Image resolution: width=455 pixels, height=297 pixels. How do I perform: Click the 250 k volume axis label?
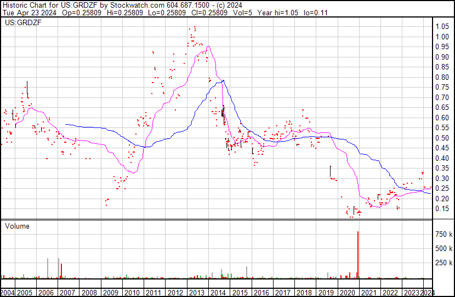tap(443, 263)
